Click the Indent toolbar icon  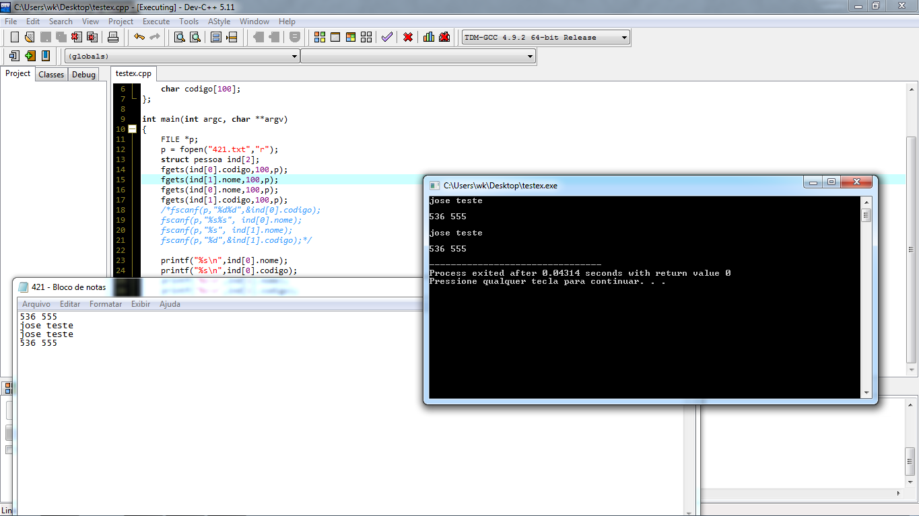click(274, 37)
